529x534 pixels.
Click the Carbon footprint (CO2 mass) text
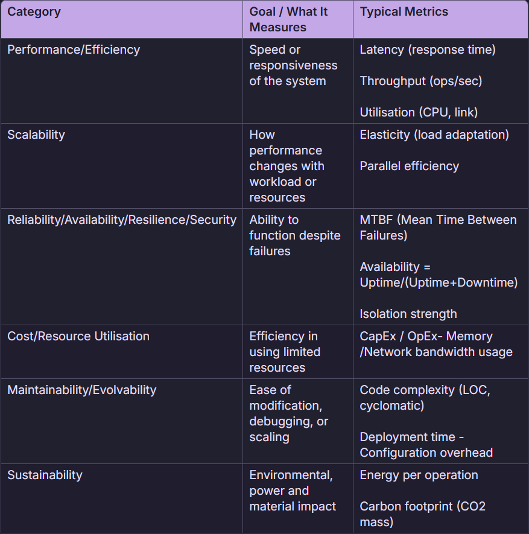[422, 514]
